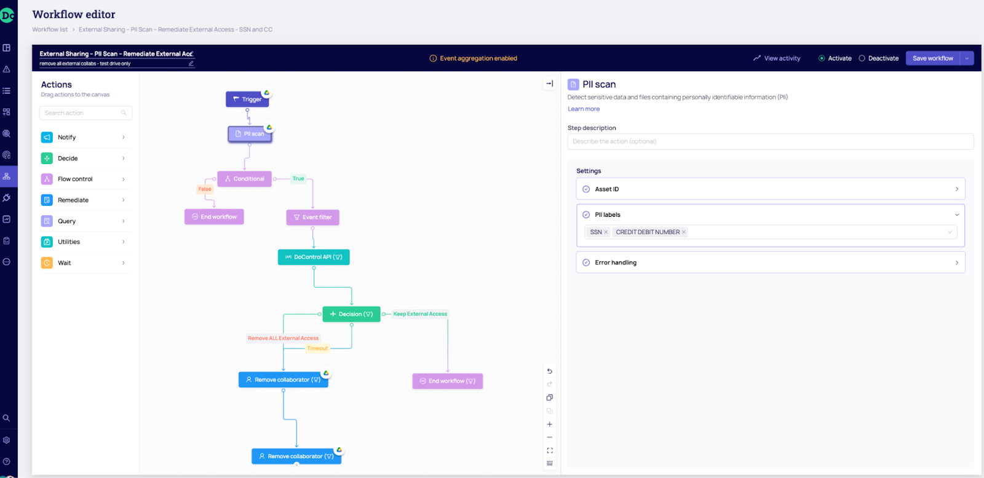Expand the Wait actions group
This screenshot has width=984, height=478.
(124, 262)
